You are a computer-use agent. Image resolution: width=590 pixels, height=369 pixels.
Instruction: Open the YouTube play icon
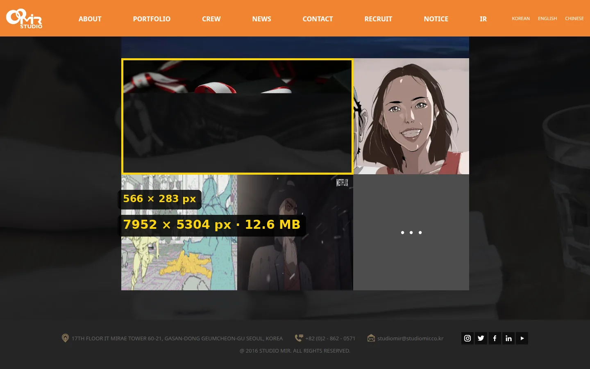pyautogui.click(x=522, y=338)
